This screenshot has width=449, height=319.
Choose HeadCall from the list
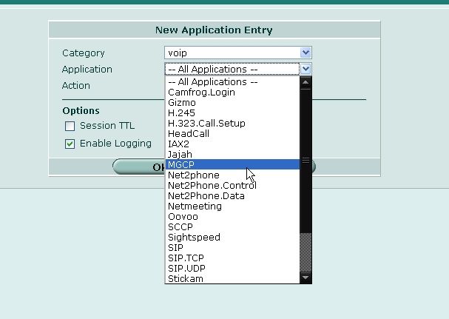[x=232, y=133]
